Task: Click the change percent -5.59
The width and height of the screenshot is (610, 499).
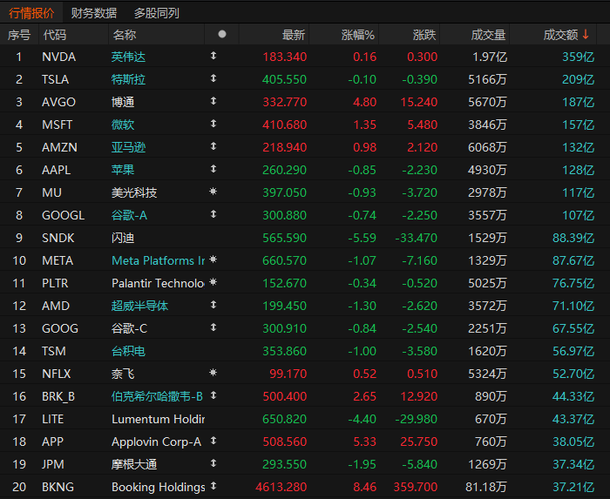Action: pos(363,238)
